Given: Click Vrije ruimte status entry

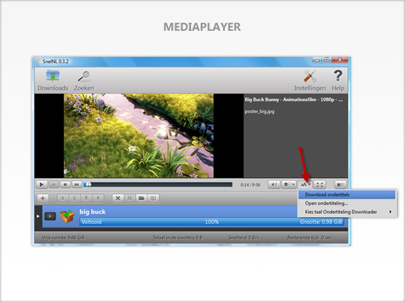Looking at the screenshot, I should (63, 237).
